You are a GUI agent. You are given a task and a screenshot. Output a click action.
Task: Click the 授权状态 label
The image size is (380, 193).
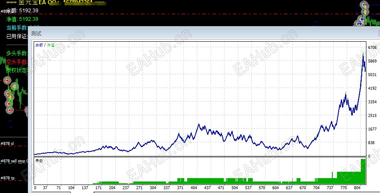click(17, 70)
